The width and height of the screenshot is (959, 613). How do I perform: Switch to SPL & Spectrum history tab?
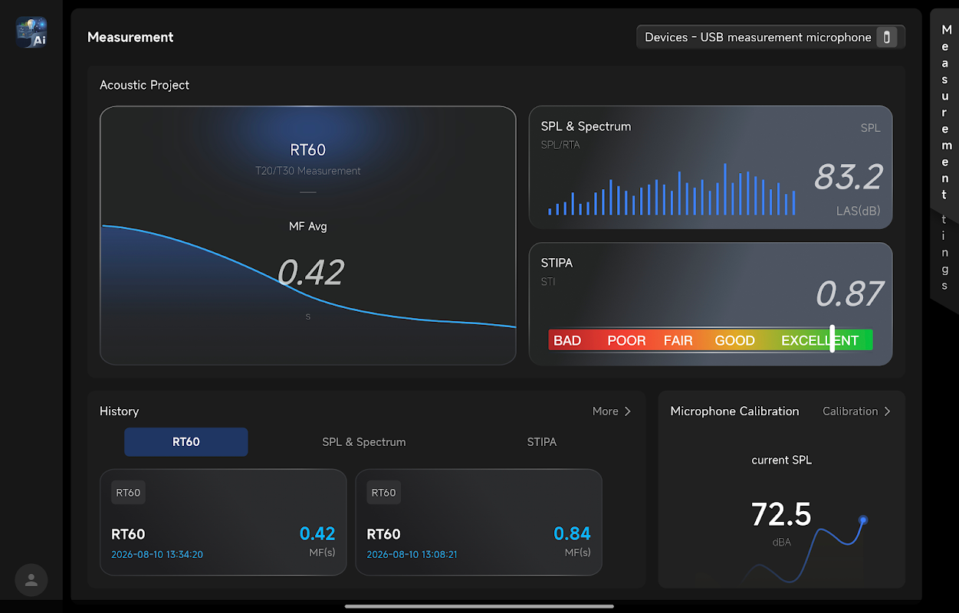pos(364,442)
